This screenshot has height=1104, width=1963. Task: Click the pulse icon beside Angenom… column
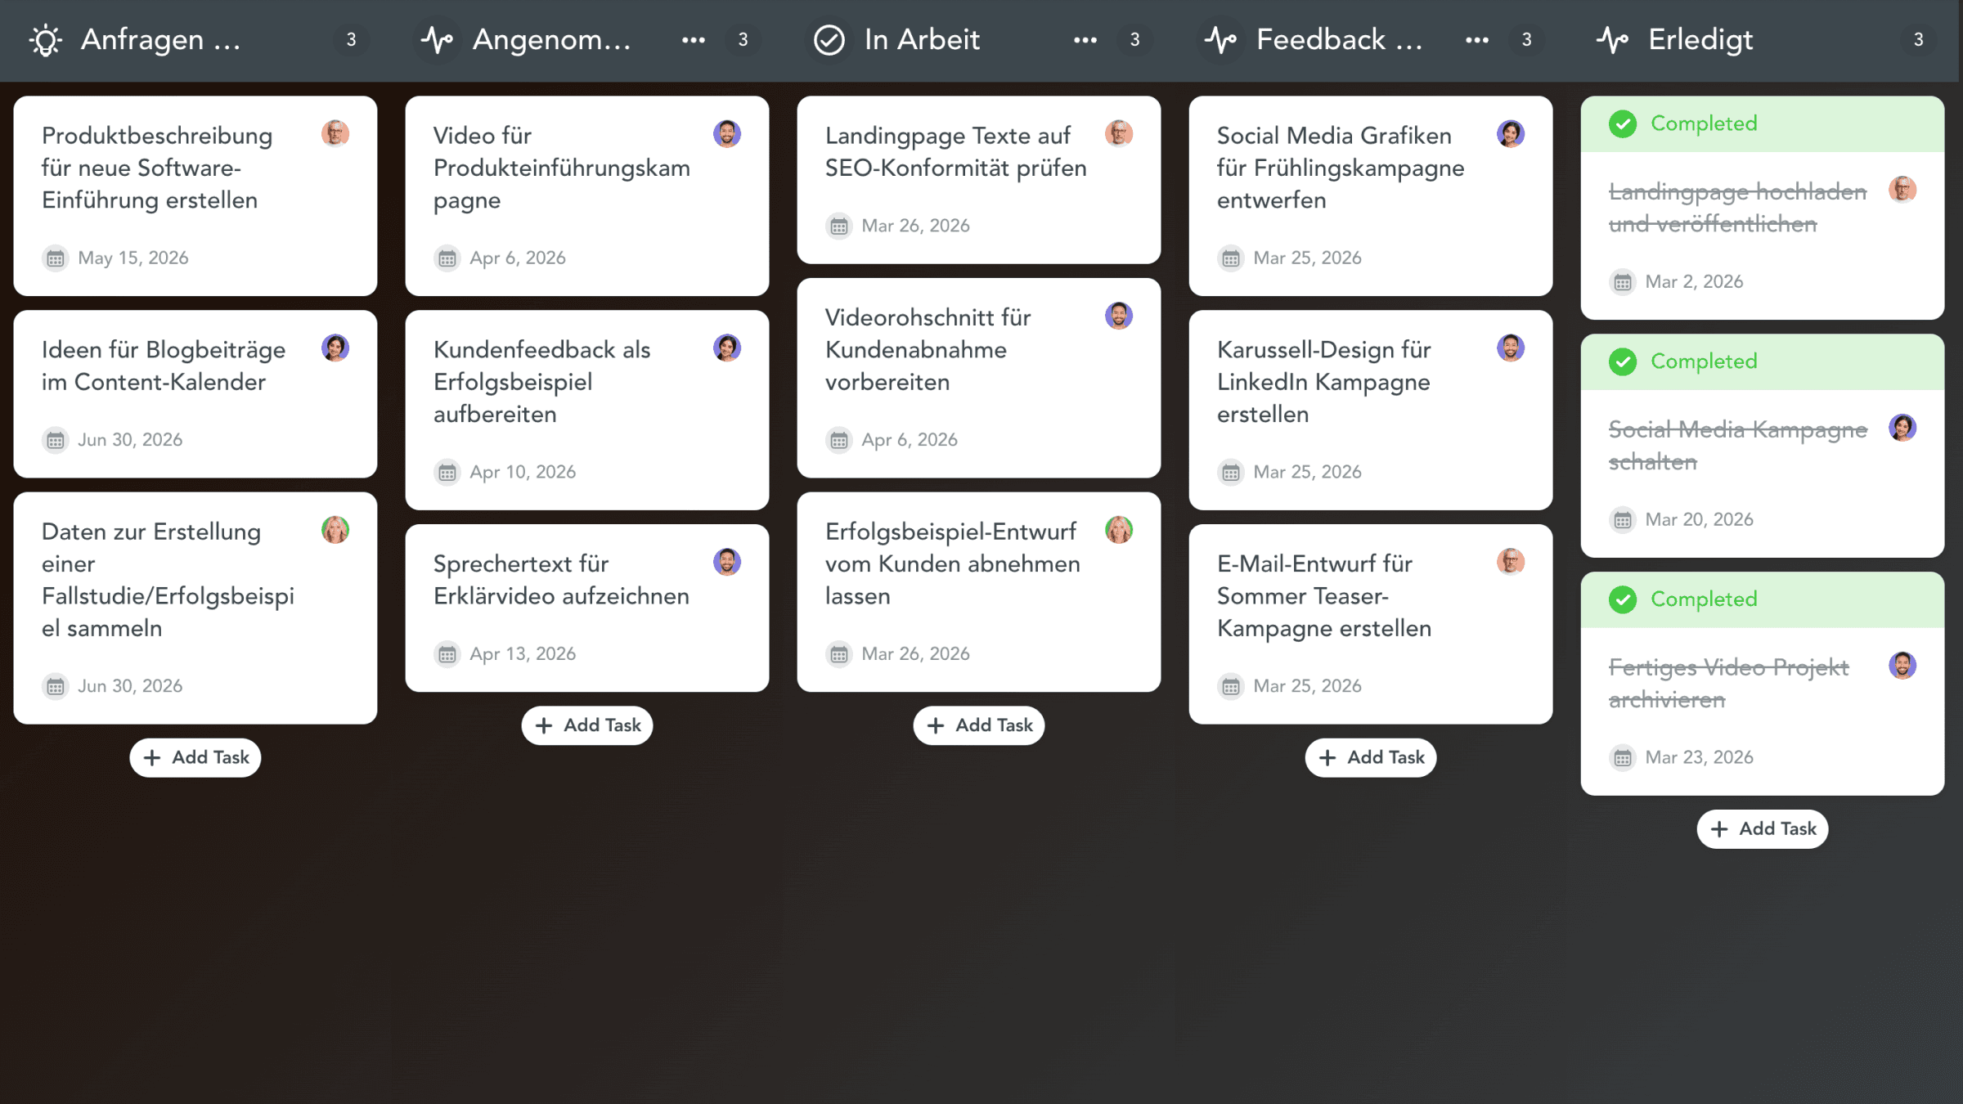pyautogui.click(x=438, y=40)
